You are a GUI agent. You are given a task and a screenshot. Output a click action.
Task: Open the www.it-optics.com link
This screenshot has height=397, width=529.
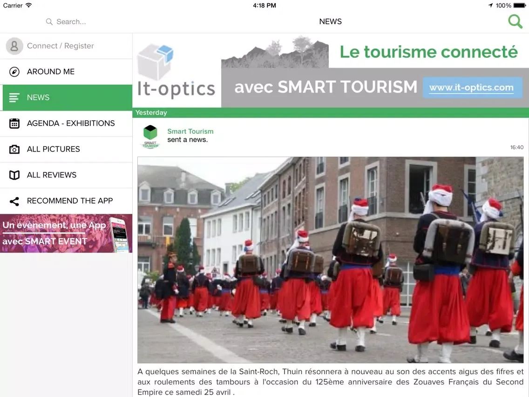pyautogui.click(x=472, y=88)
